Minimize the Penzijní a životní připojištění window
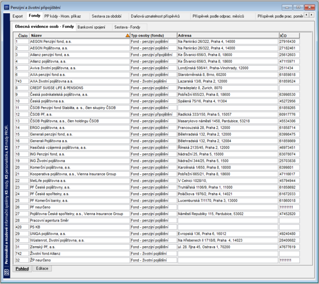The width and height of the screenshot is (319, 284). [287, 8]
